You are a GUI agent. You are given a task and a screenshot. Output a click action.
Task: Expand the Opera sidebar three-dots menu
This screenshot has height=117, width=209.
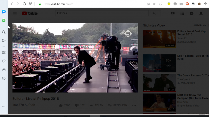(x=4, y=106)
